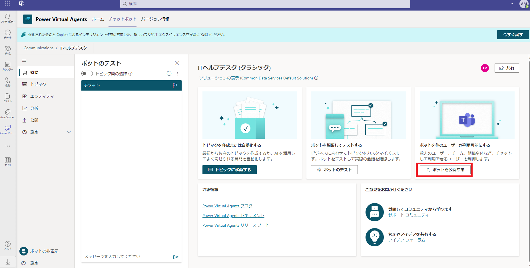
Task: Click the edit and test bot illustration
Action: coord(358,115)
